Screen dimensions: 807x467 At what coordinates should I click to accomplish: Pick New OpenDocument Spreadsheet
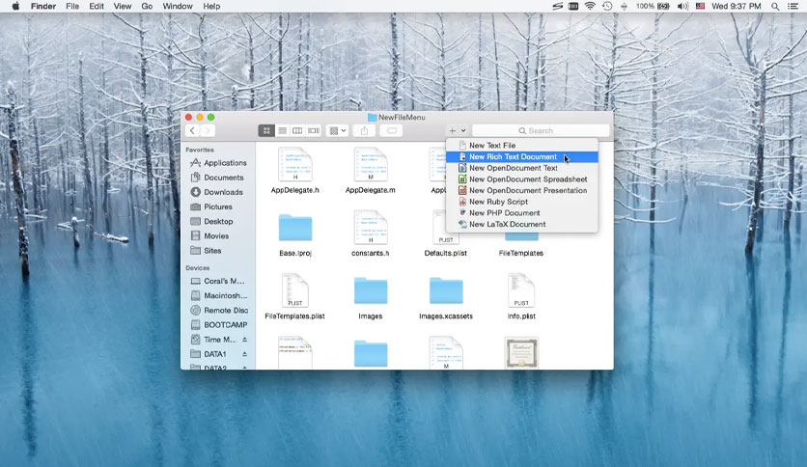coord(522,179)
